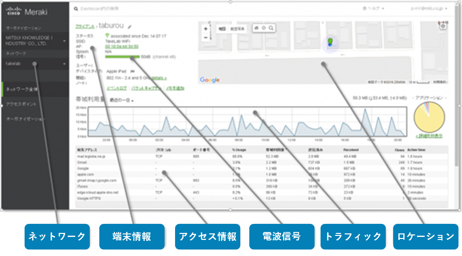The height and width of the screenshot is (256, 462).
Task: Open the capabilities details link
Action: (159, 78)
